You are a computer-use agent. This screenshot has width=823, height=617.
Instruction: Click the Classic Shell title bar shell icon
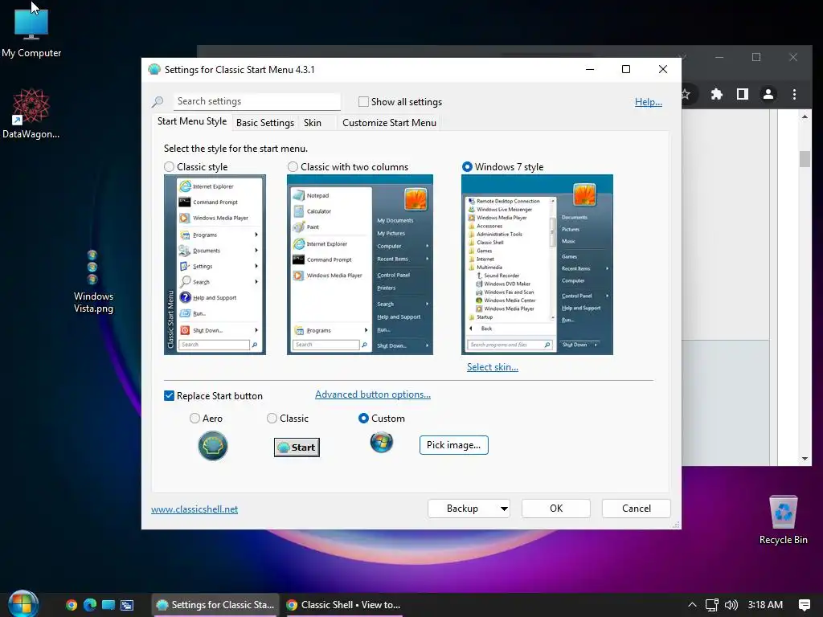[x=154, y=69]
